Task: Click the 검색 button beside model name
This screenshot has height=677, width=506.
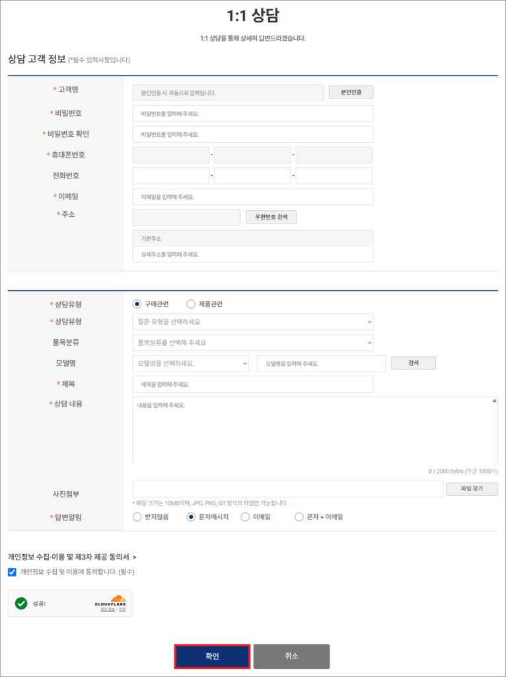Action: pos(413,363)
